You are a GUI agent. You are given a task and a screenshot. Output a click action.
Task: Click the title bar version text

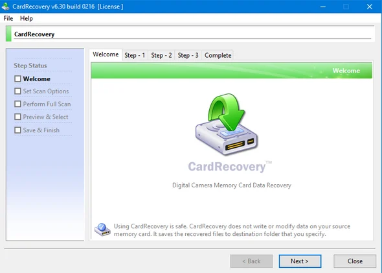68,6
